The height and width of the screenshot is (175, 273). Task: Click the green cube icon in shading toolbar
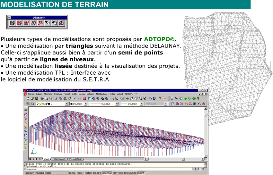point(185,98)
